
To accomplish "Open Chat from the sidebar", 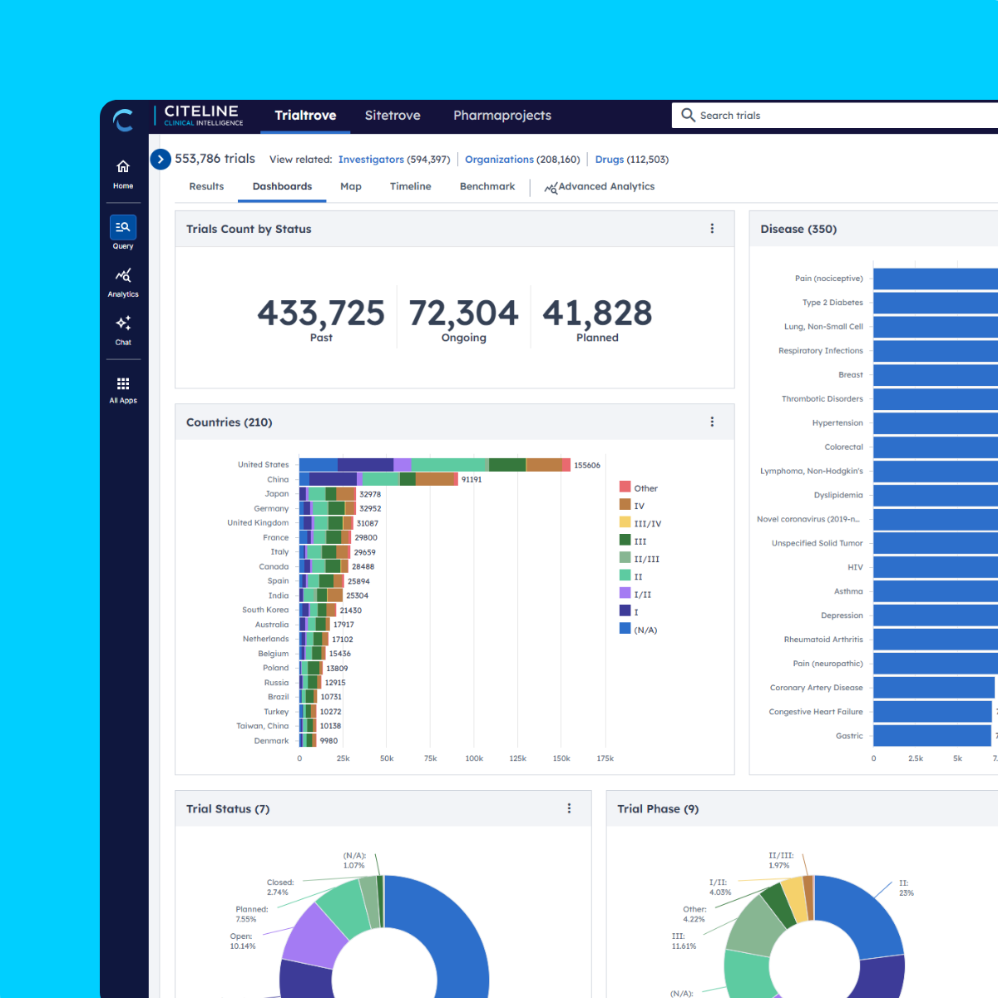I will click(123, 330).
